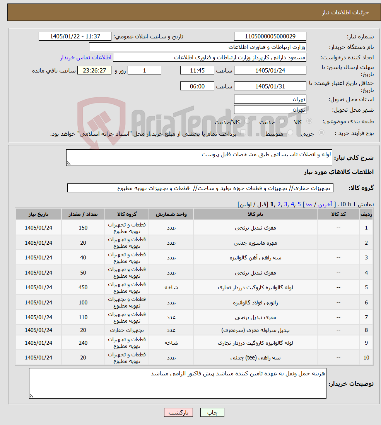This screenshot has width=381, height=425.
Task: Go to pagination page 2
Action: (279, 204)
